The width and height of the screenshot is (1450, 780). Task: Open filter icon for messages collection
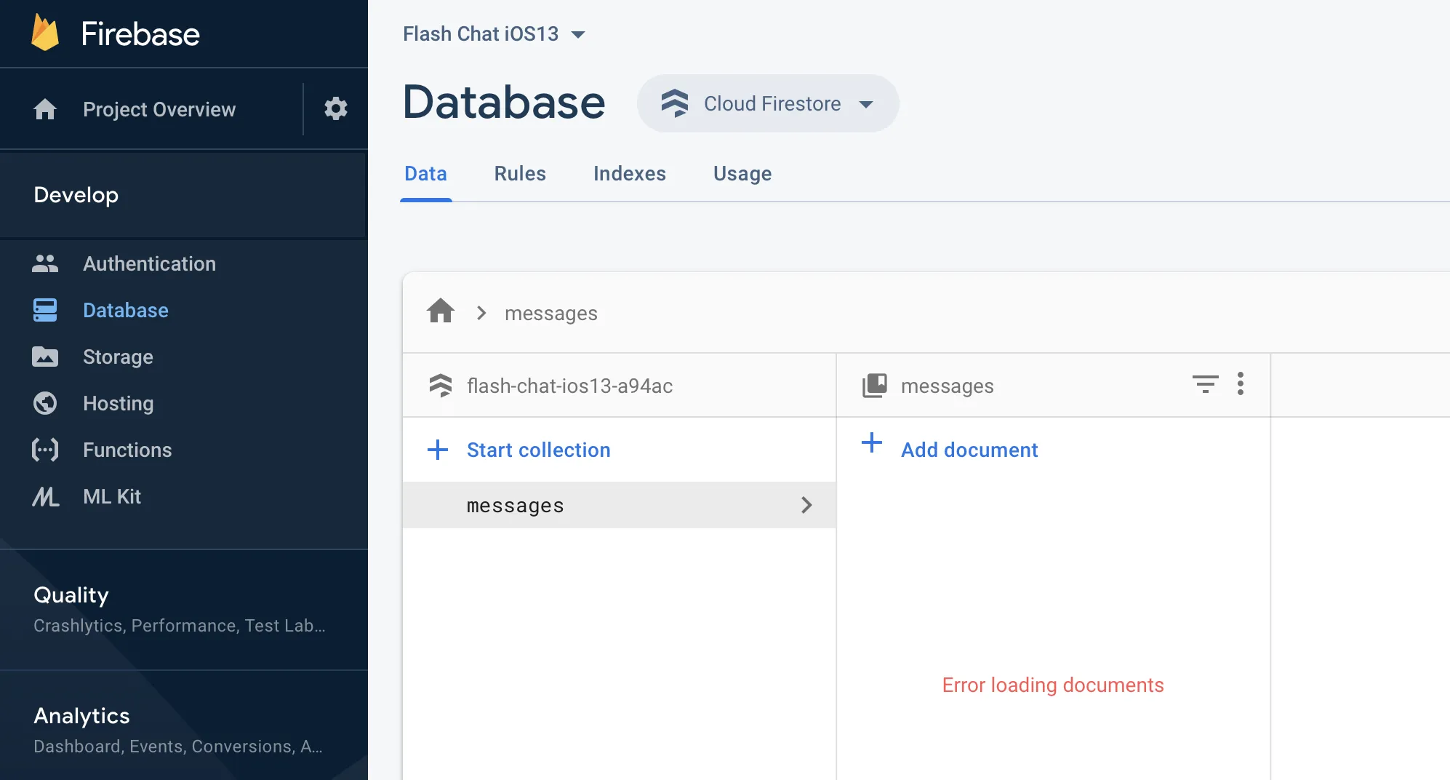click(1205, 384)
